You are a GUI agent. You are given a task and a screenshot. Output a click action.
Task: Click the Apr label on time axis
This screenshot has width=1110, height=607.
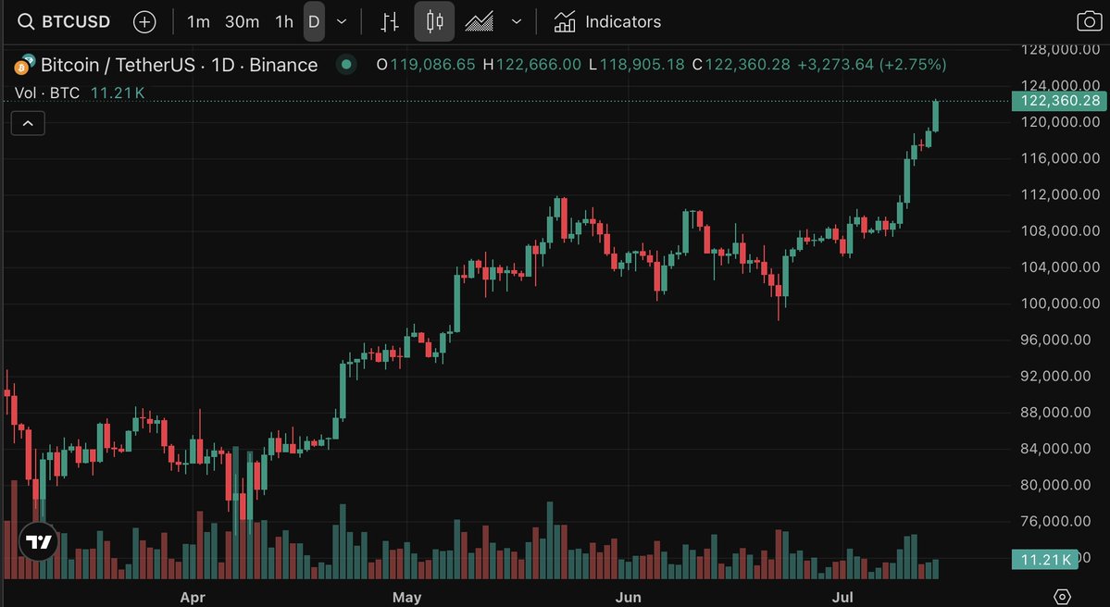tap(193, 597)
